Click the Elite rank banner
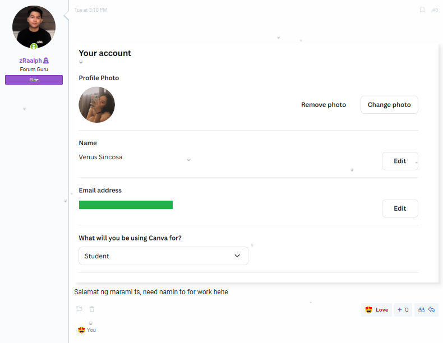443x343 pixels. pos(34,80)
